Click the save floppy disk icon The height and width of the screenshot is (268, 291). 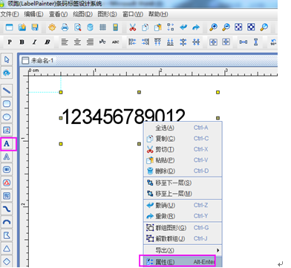tap(35, 27)
